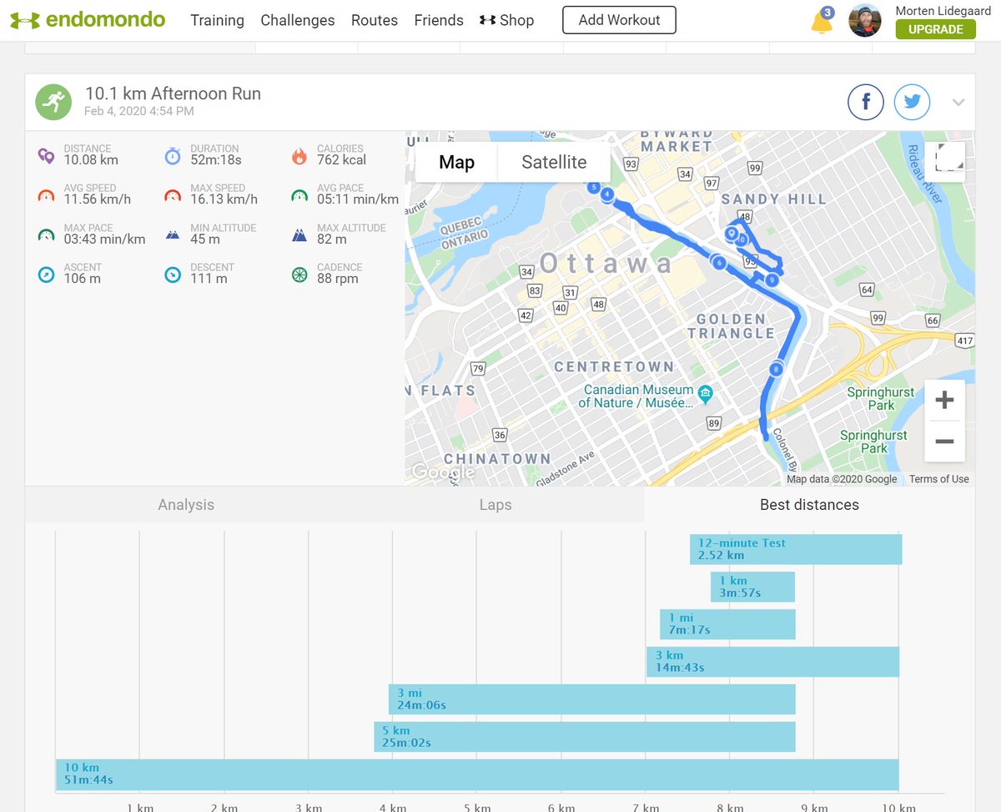Click the 1 km 3m:57s bar
Image resolution: width=1001 pixels, height=812 pixels.
pyautogui.click(x=752, y=587)
